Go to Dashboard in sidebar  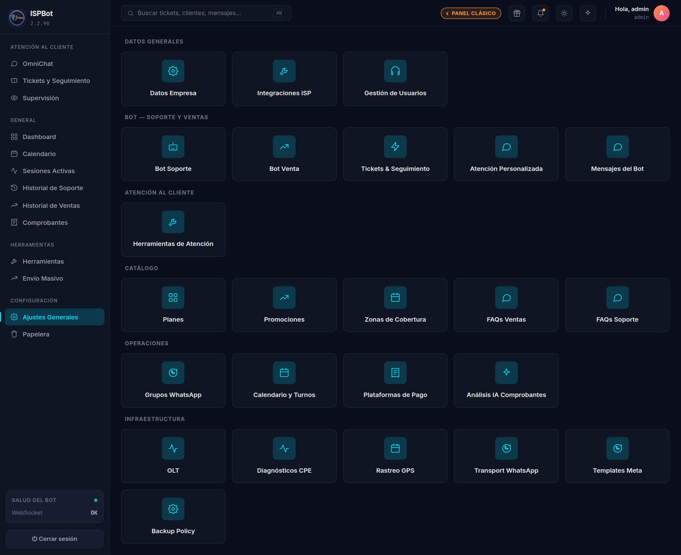click(55, 137)
